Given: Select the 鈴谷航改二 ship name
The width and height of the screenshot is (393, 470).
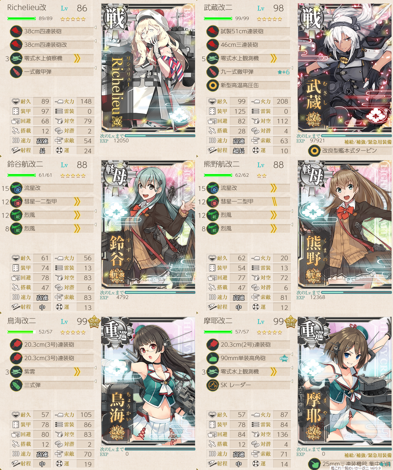Looking at the screenshot, I should click(25, 164).
